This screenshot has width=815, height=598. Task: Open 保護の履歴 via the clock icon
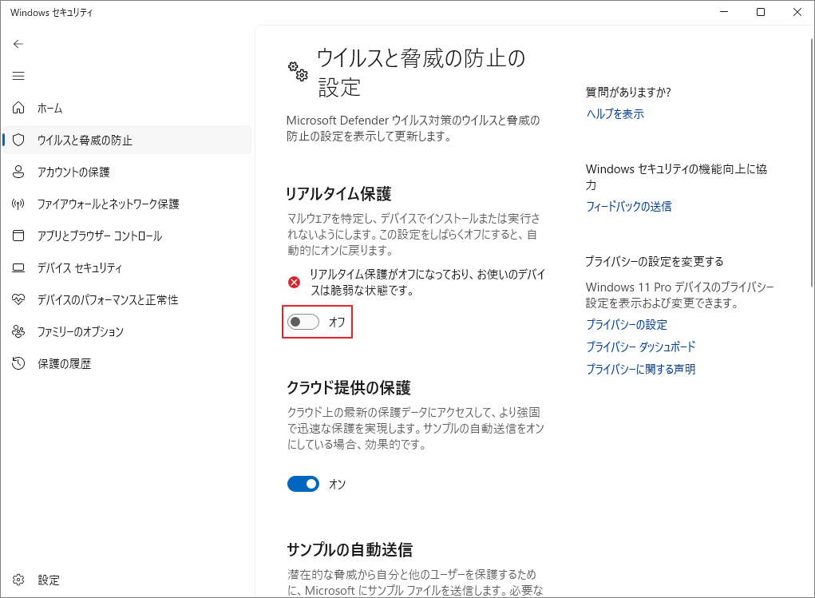pos(18,363)
